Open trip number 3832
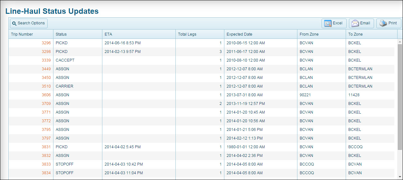403x180 pixels. click(x=46, y=156)
